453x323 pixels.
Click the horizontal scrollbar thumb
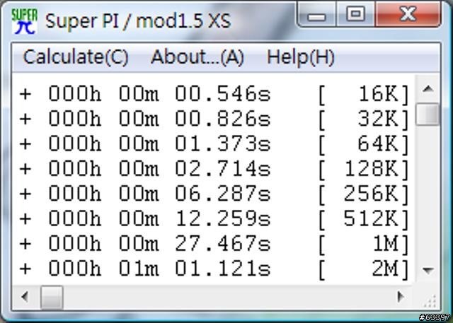(x=52, y=298)
